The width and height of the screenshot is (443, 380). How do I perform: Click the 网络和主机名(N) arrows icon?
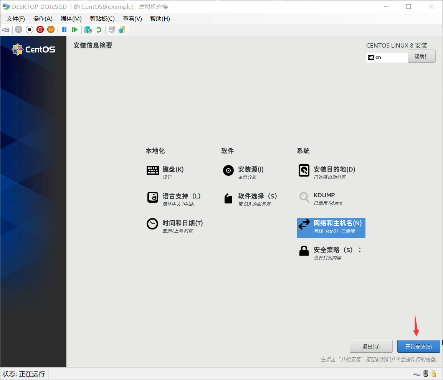(x=304, y=224)
